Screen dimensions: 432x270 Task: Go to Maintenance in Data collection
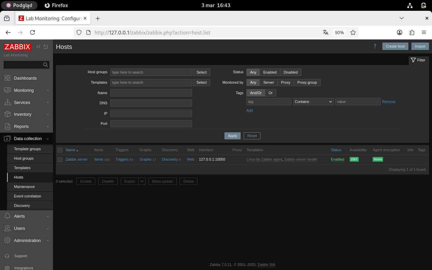24,187
